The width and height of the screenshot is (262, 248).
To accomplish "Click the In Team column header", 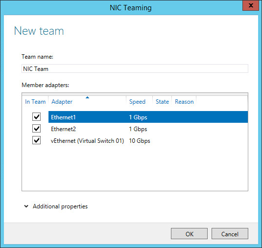I will 35,102.
